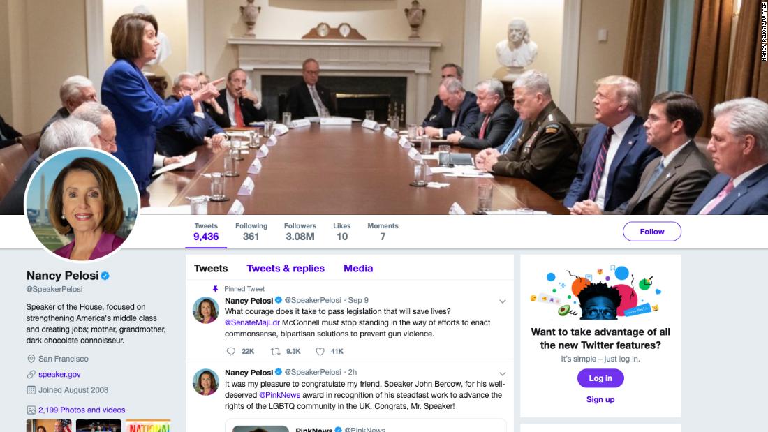768x432 pixels.
Task: Click the calendar icon by Joined August 2008
Action: tap(31, 390)
